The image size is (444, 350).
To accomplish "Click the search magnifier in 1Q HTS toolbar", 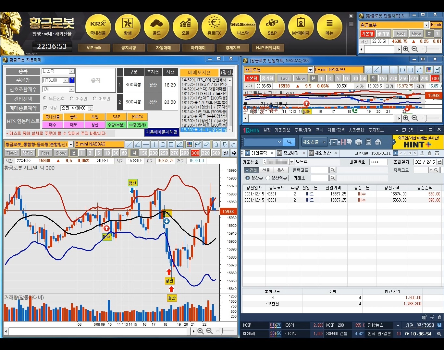I will [289, 142].
